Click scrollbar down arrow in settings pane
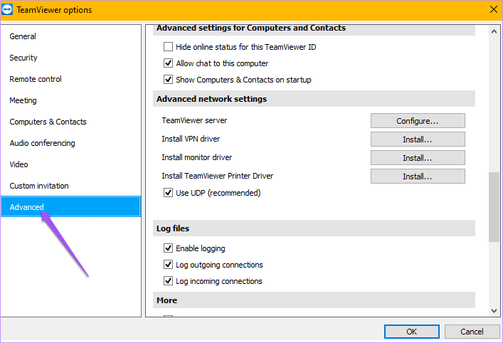 pyautogui.click(x=494, y=310)
